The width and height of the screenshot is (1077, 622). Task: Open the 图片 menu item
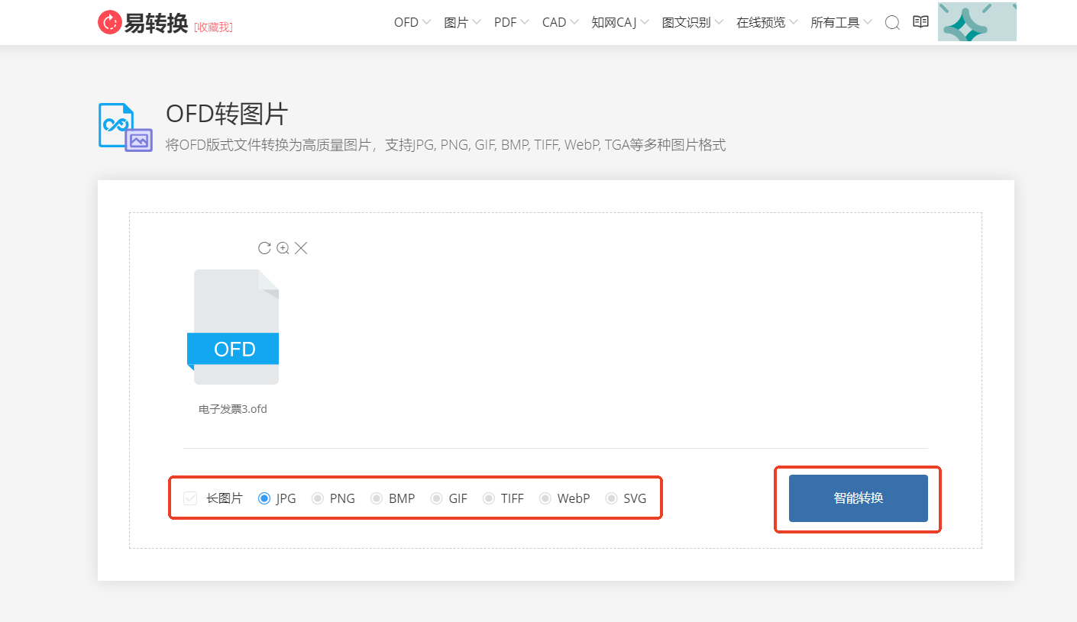[457, 22]
